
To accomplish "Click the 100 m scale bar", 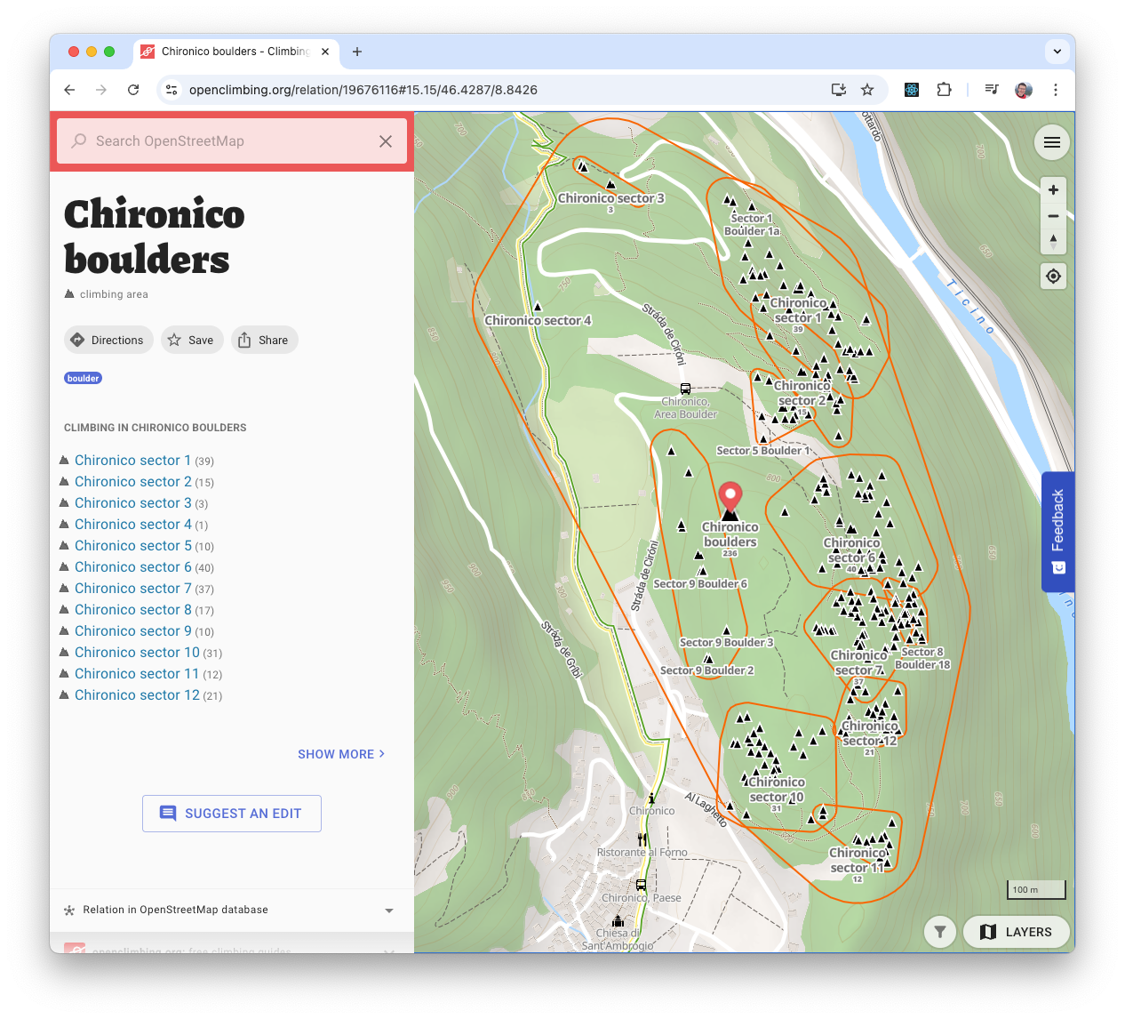I will 1035,889.
